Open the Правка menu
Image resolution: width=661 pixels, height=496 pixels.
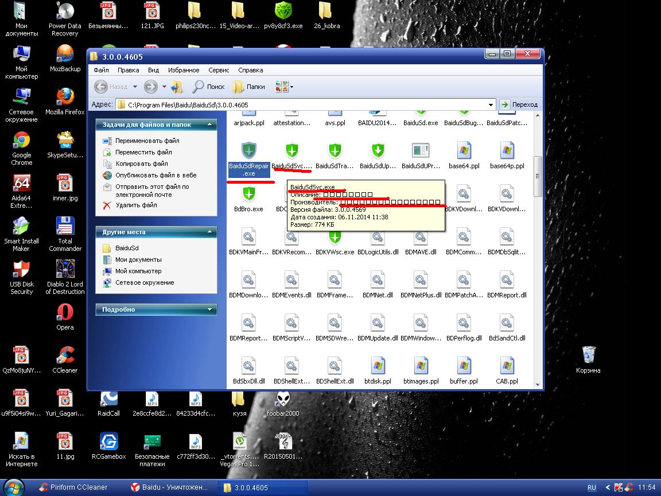click(x=128, y=70)
